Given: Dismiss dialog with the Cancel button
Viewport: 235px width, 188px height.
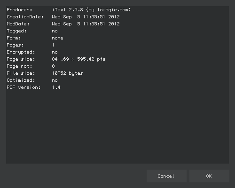Looking at the screenshot, I should (x=166, y=176).
